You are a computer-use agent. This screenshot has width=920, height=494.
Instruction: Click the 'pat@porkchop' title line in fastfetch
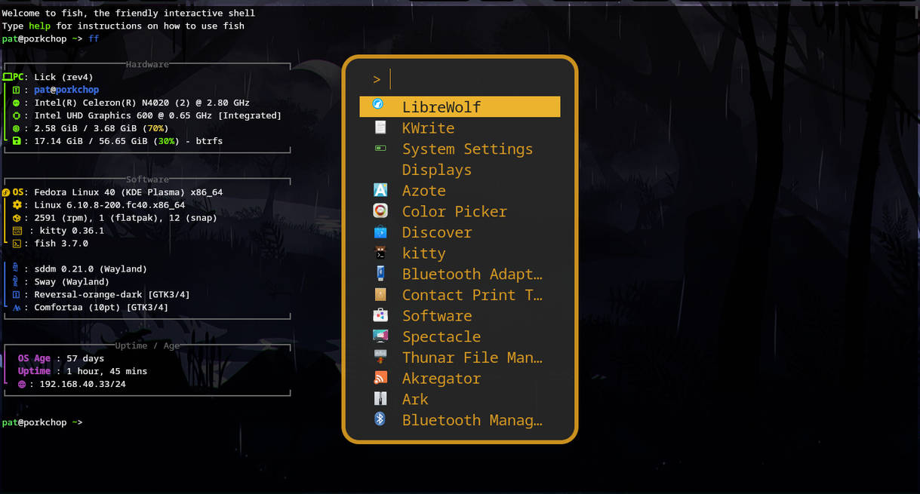(66, 90)
